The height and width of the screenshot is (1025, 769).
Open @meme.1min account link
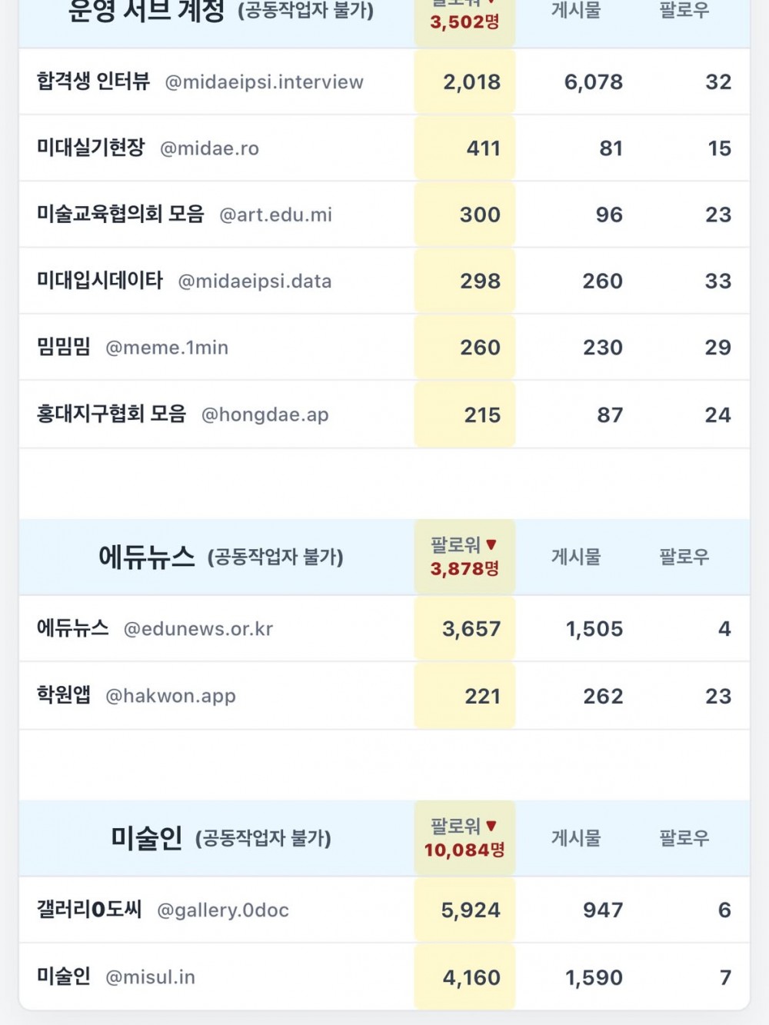(x=167, y=348)
